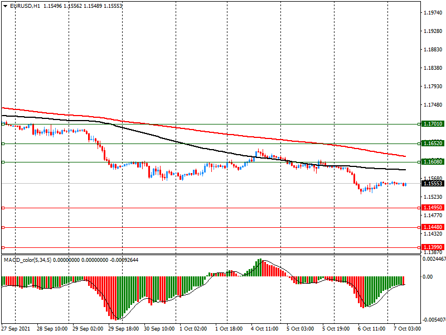This screenshot has height=335, width=446.
Task: Click the 5 Oct 03:00 time label
Action: 300,329
